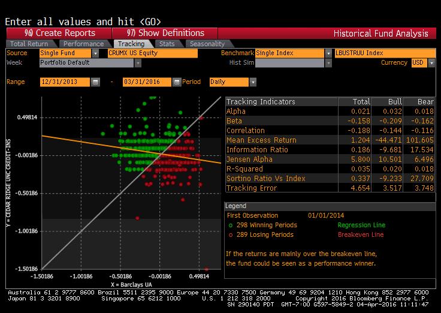Open the Stats tab
441x313 pixels.
click(x=167, y=44)
